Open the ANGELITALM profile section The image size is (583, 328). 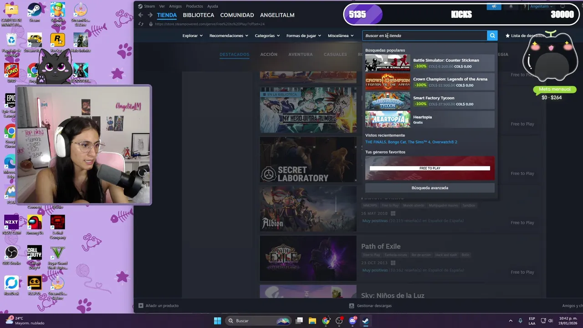pyautogui.click(x=277, y=15)
